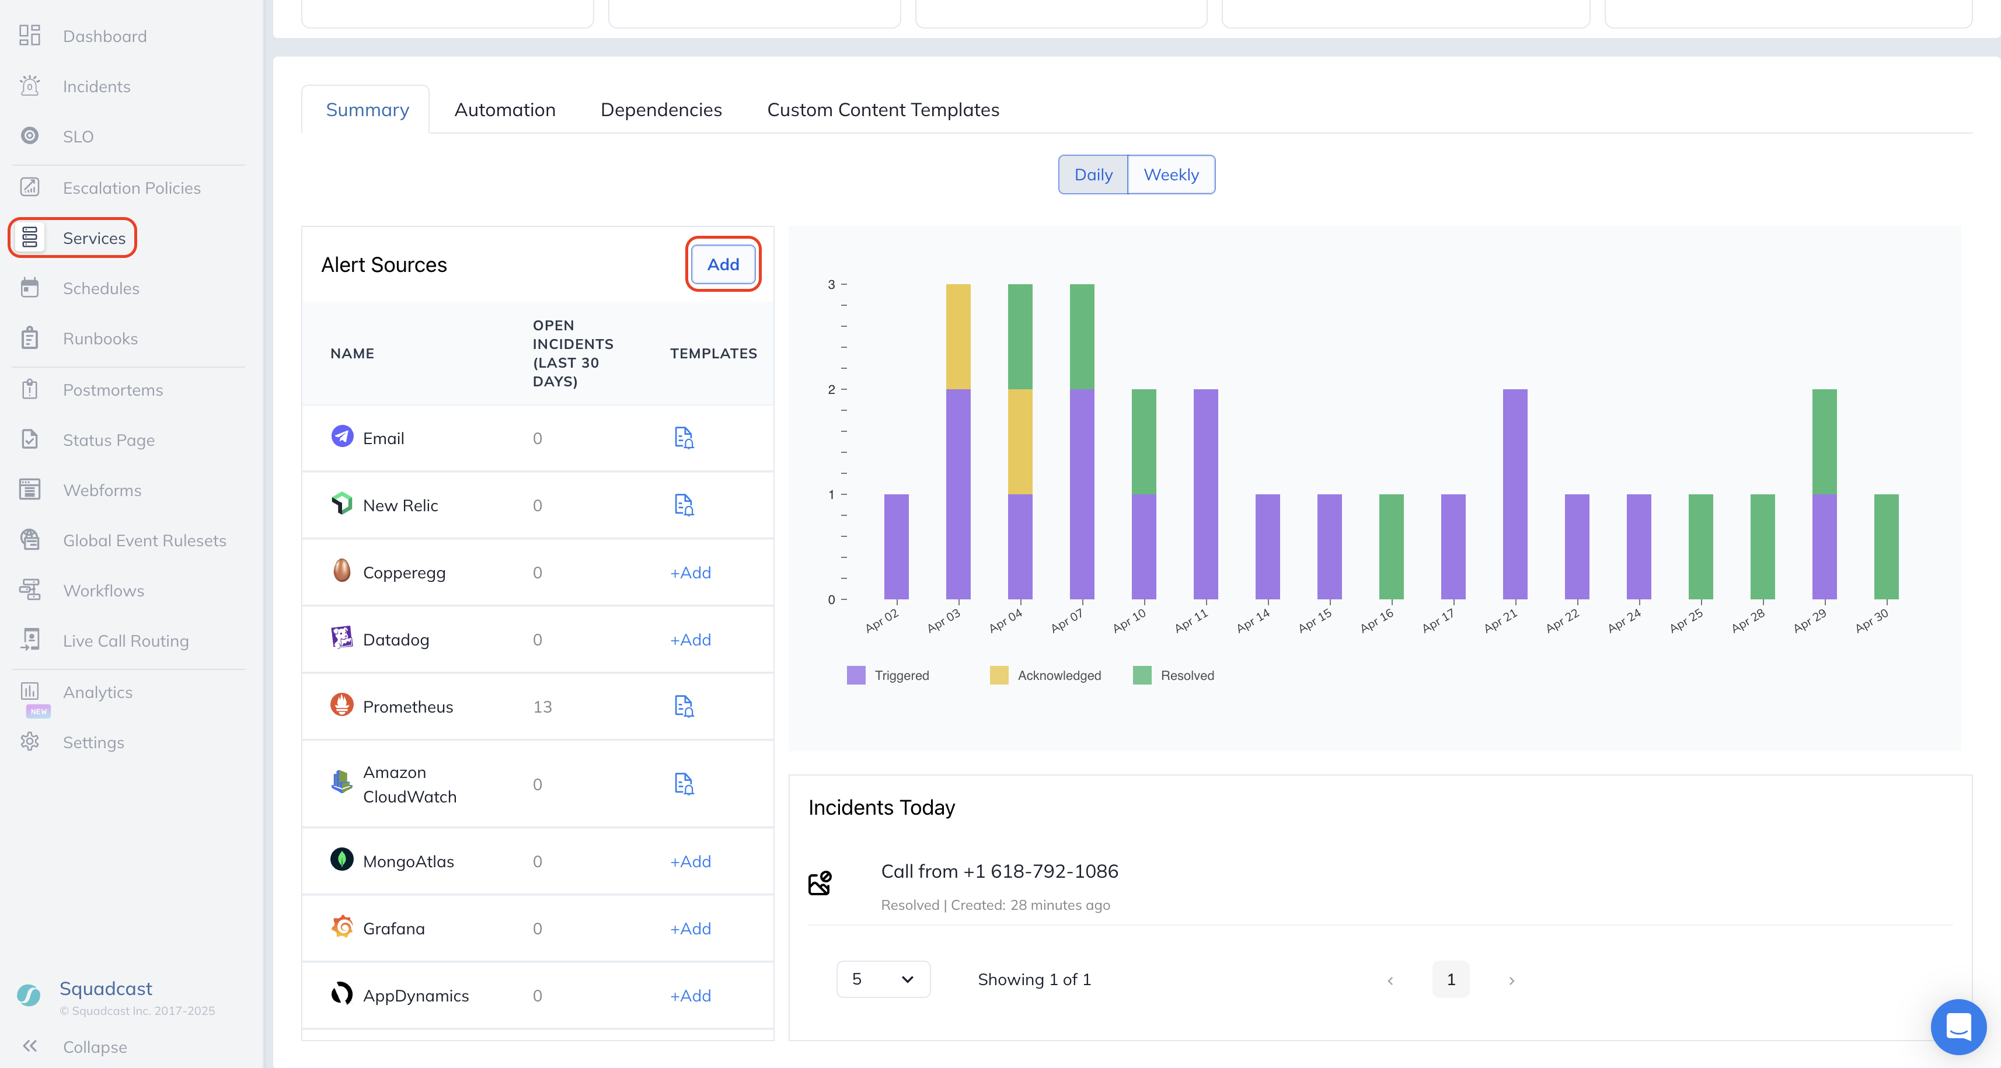The image size is (2001, 1068).
Task: Go to next page of incidents
Action: tap(1511, 980)
